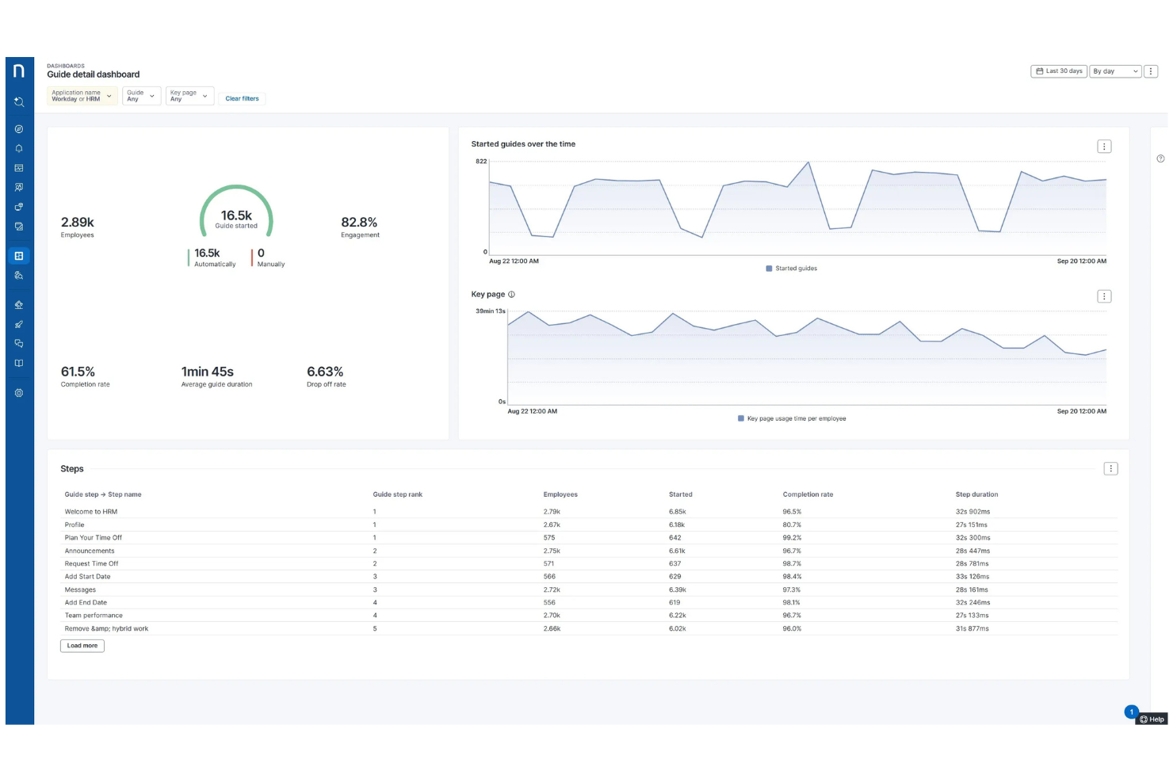Click the chat bubbles sidebar icon
The width and height of the screenshot is (1173, 782).
(x=19, y=344)
